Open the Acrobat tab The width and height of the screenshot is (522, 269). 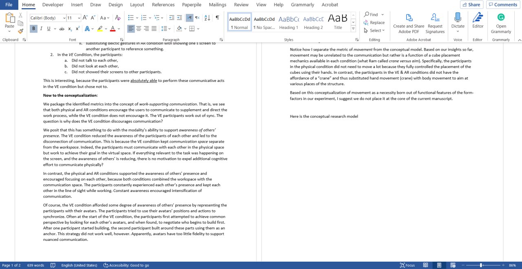coord(330,4)
